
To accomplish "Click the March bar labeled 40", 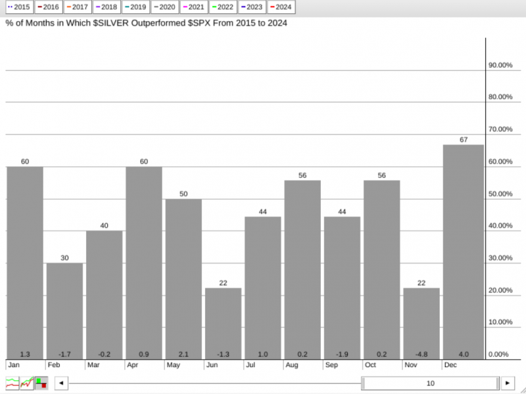I will tap(104, 295).
